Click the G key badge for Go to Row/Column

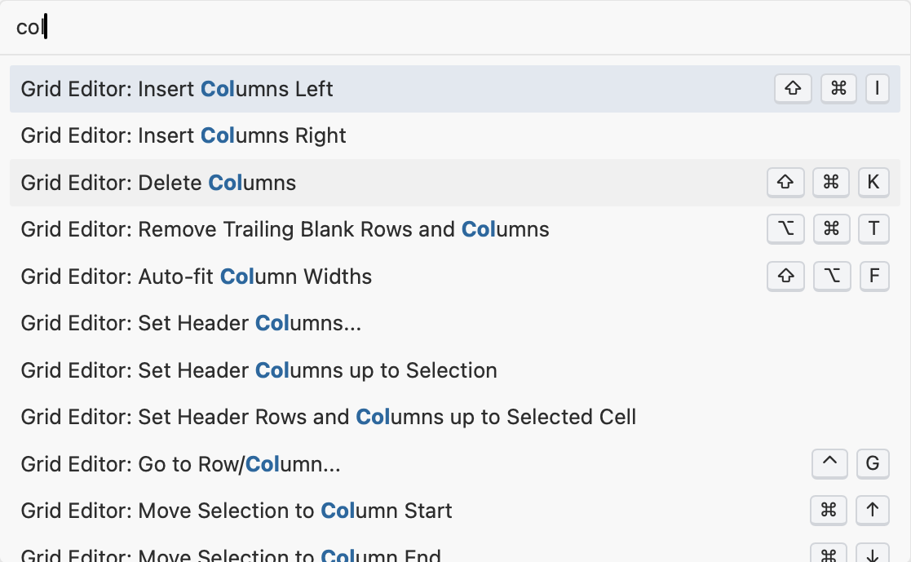[x=873, y=463]
